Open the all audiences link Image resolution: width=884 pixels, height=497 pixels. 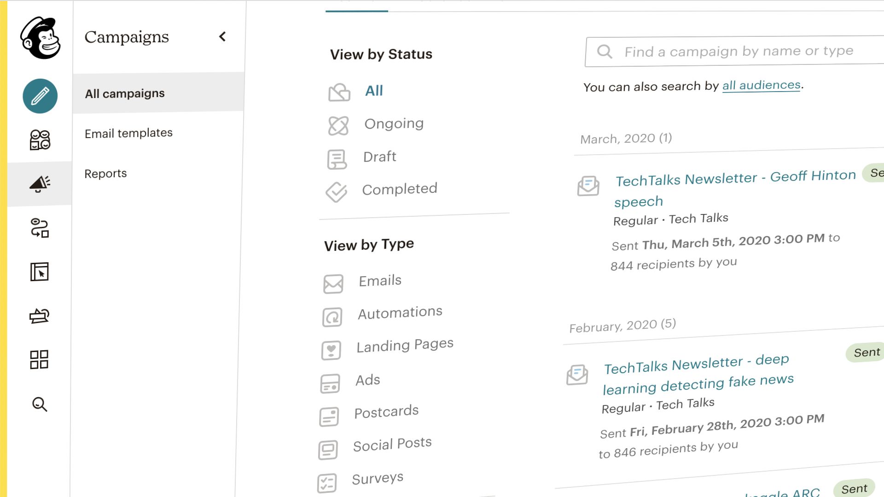pyautogui.click(x=762, y=85)
